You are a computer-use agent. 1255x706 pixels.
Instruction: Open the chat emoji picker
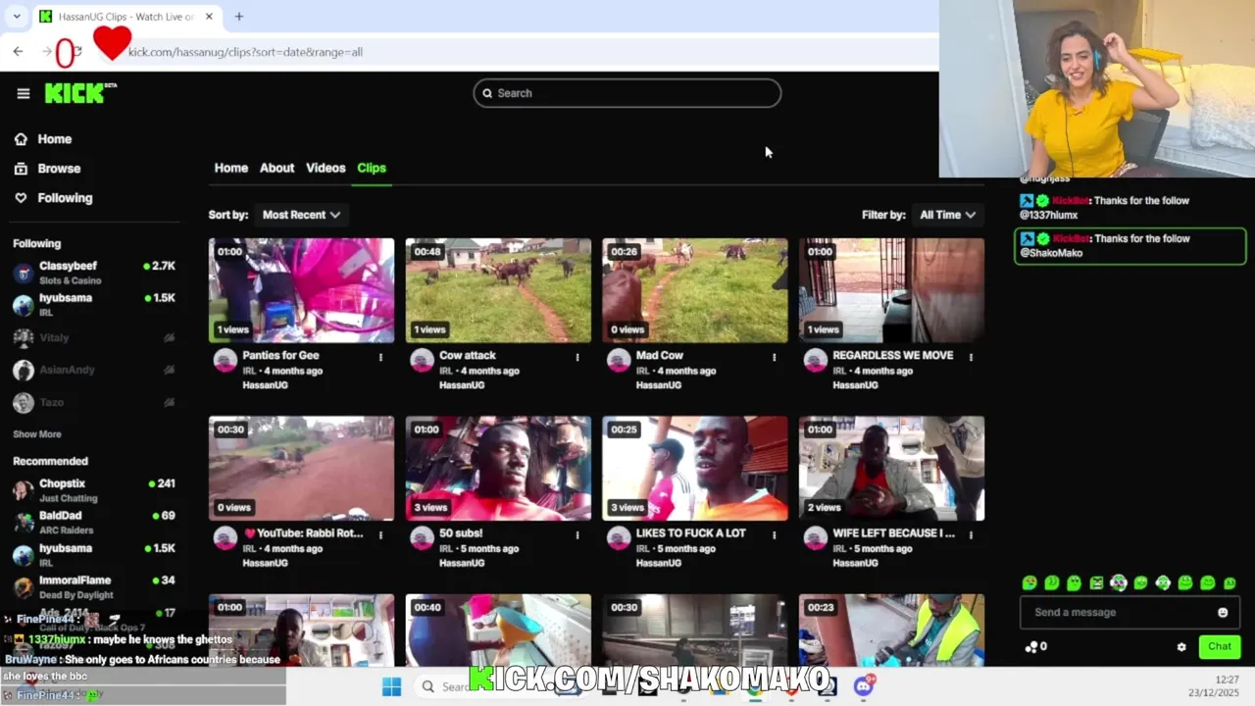tap(1223, 613)
